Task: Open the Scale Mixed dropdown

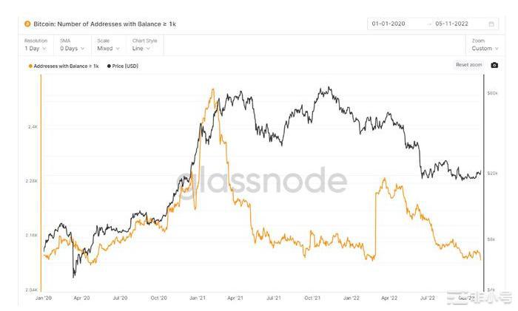Action: click(108, 48)
